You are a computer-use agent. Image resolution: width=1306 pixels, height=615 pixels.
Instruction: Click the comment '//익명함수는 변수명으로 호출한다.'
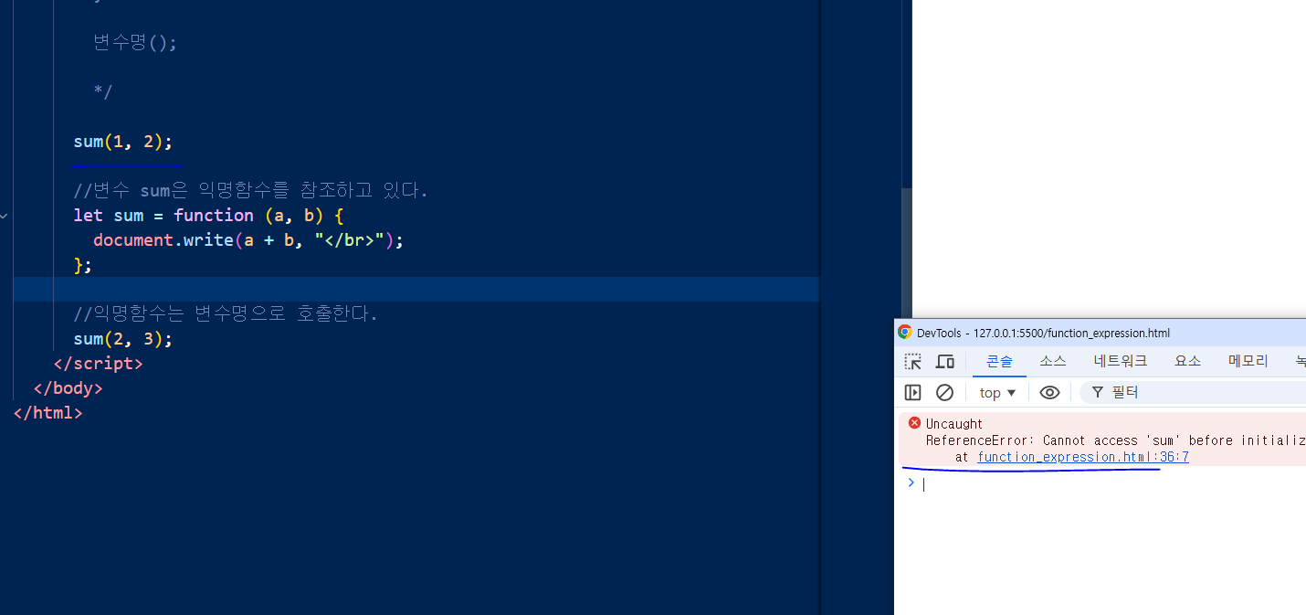click(226, 314)
